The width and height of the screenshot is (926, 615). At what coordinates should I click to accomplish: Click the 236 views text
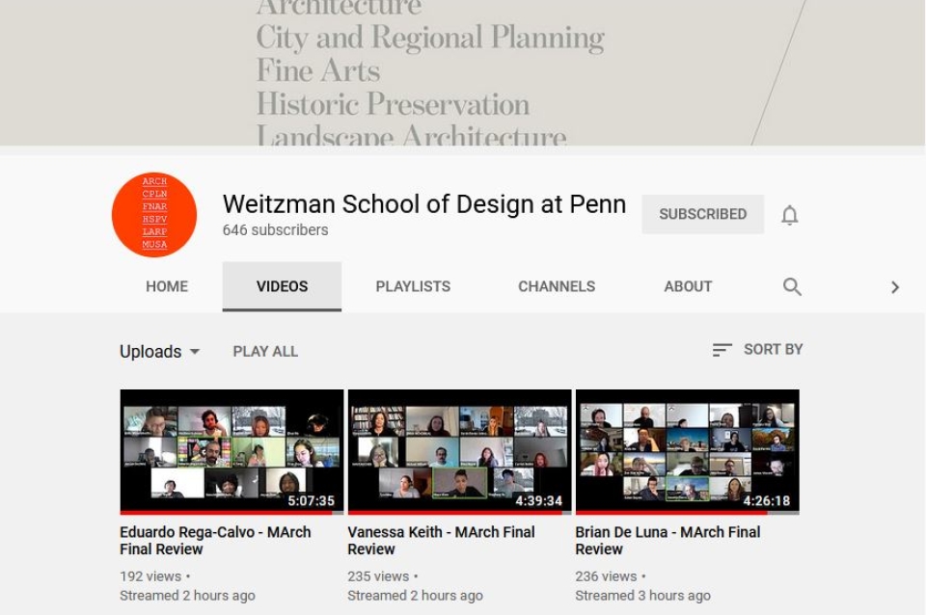tap(606, 576)
